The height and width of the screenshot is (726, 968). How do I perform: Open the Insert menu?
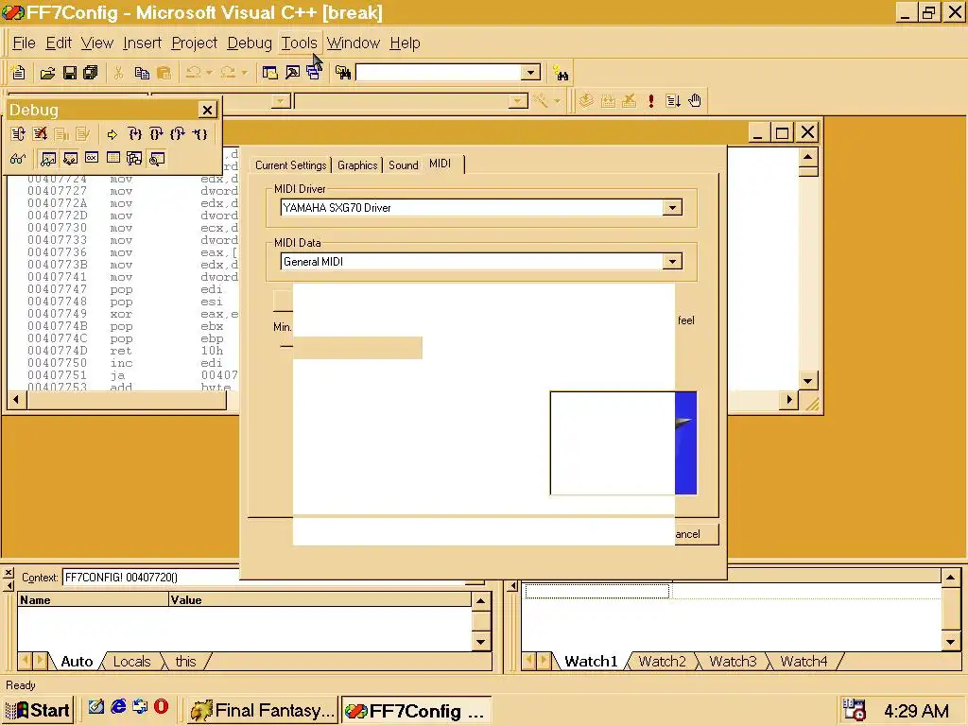142,43
